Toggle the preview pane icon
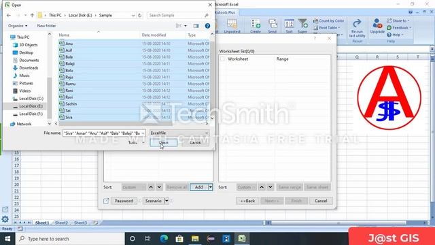 pos(196,26)
